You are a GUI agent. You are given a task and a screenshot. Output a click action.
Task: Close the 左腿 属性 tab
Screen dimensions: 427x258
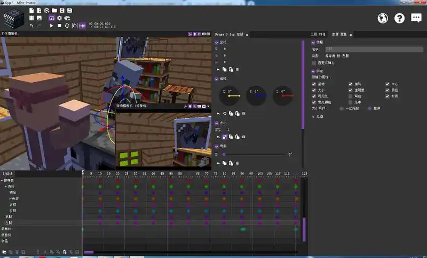coord(351,35)
